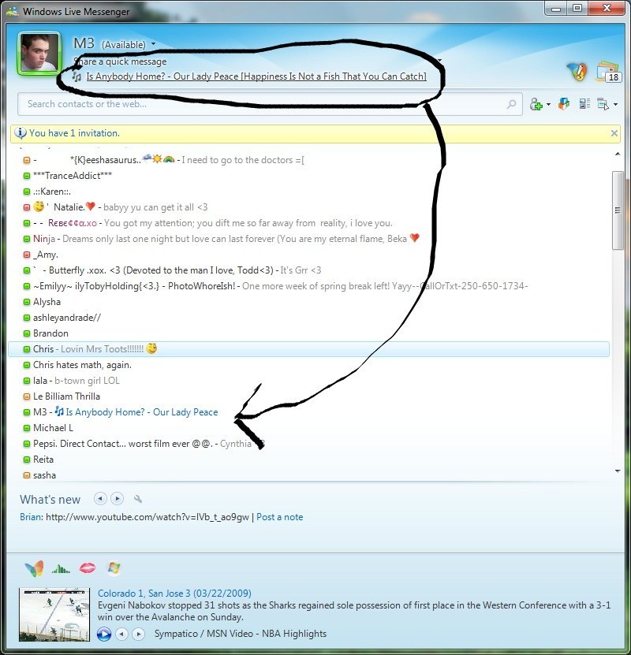Click the add a contact icon
Screen dimensions: 631x655
tap(536, 104)
